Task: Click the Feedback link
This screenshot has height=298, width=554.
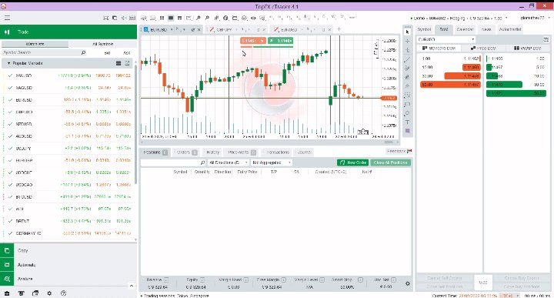Action: [x=399, y=151]
